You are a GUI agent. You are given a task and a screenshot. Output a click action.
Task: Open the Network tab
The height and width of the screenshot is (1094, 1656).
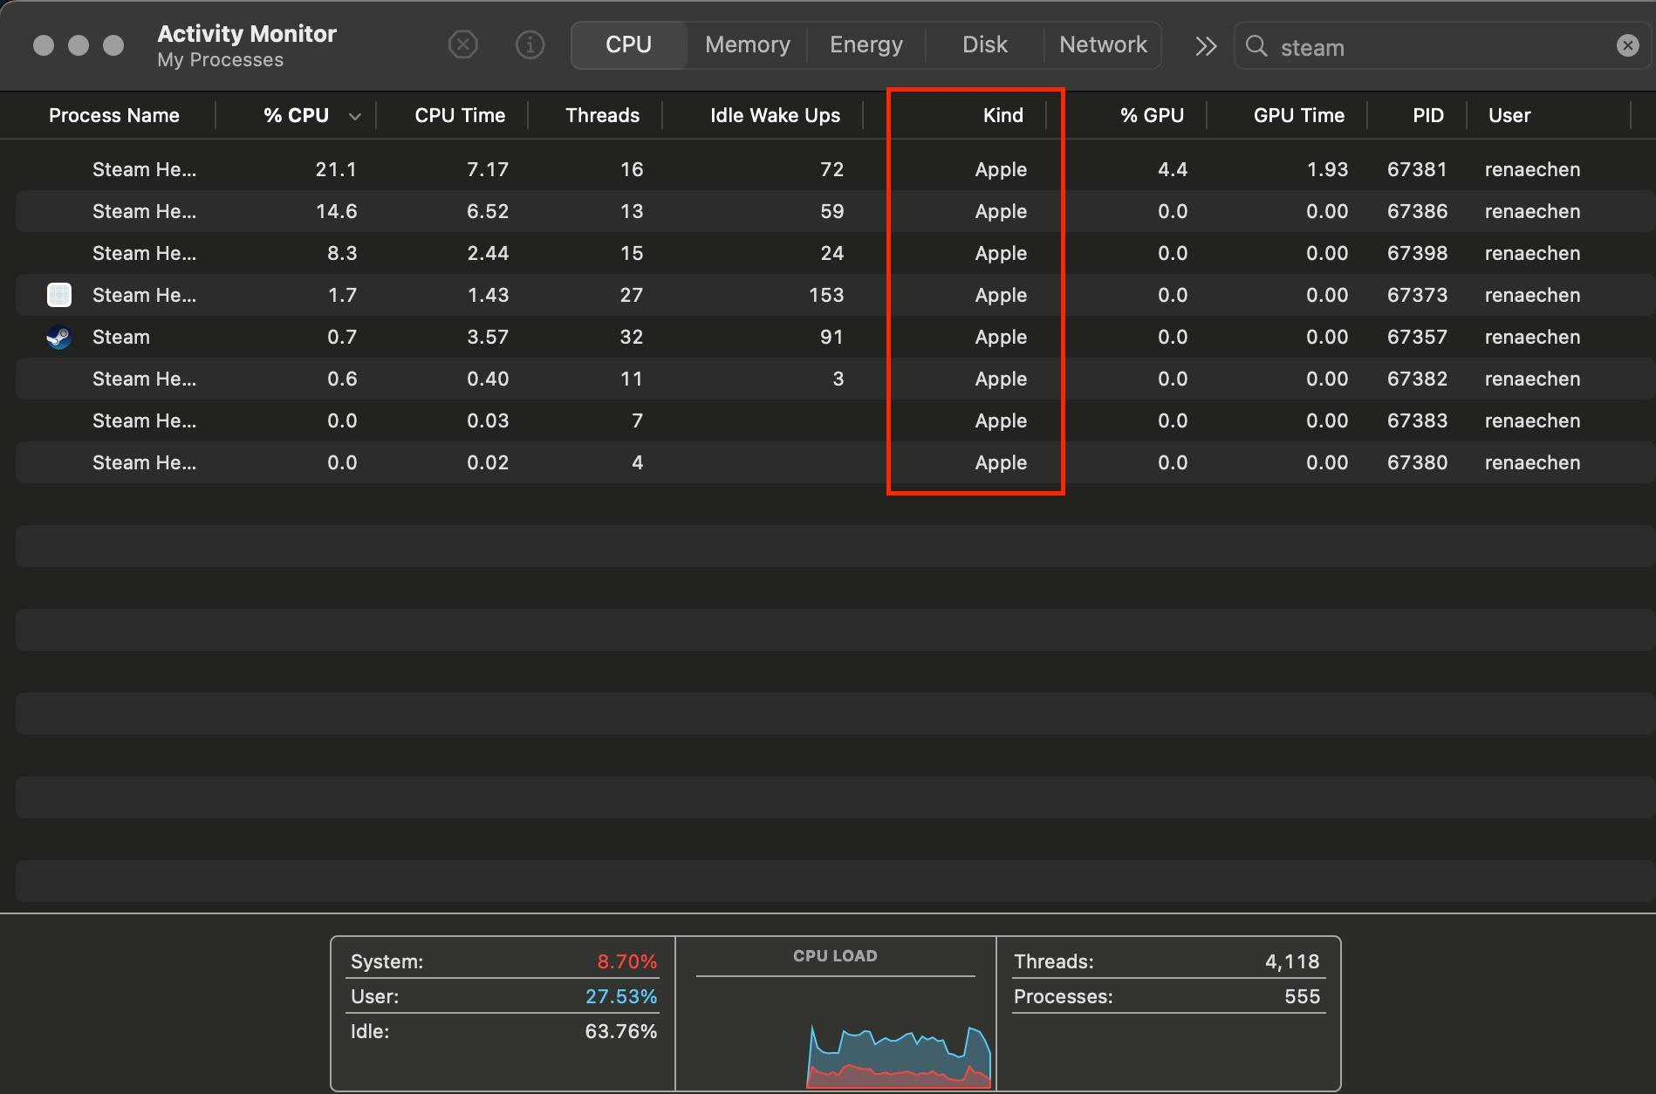[1103, 44]
